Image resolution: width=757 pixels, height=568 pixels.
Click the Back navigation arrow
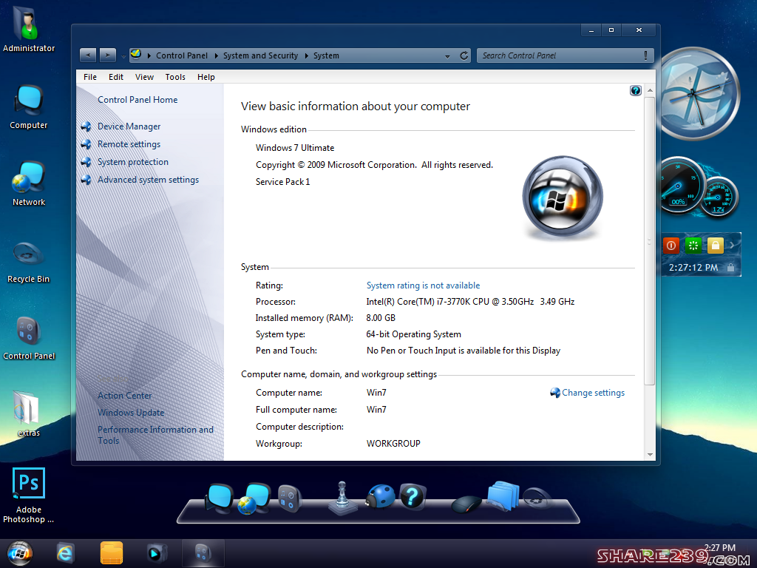coord(88,55)
